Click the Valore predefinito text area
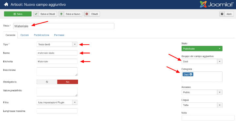 pyautogui.click(x=57, y=92)
